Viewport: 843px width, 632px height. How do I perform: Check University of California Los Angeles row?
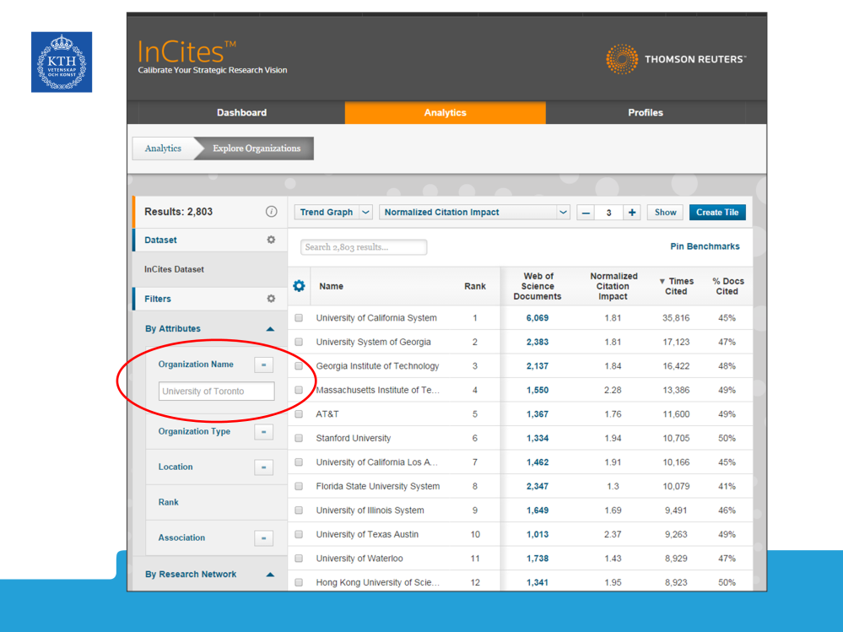point(299,462)
